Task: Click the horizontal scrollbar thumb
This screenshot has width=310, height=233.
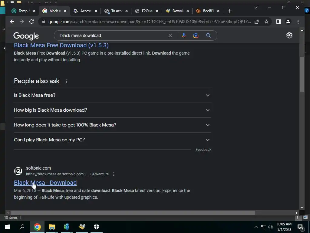Action: [x=133, y=213]
